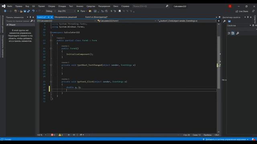Expand the Пуск button dropdown arrow
This screenshot has width=257, height=144.
coord(86,11)
